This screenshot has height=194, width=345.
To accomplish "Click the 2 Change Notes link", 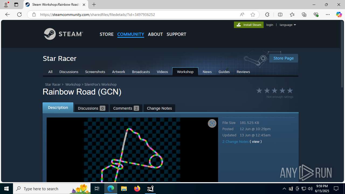I will point(235,141).
